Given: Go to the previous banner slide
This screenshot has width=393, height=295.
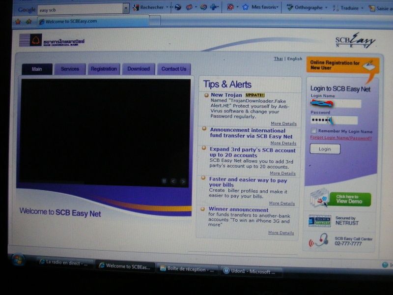Looking at the screenshot, I should coord(173,181).
